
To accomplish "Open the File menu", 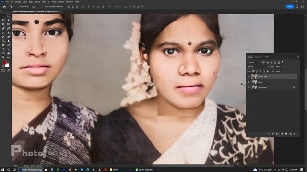I will pyautogui.click(x=7, y=2).
